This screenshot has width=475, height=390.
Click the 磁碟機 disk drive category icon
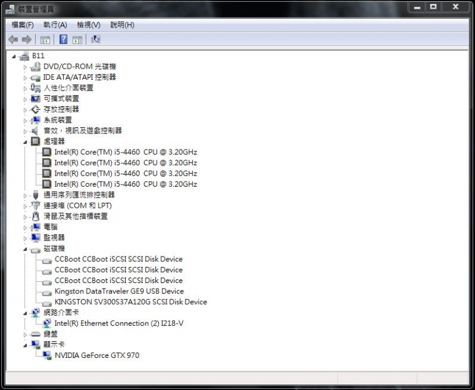coord(35,250)
